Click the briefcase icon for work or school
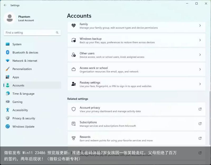211x165 pixels. pyautogui.click(x=74, y=69)
